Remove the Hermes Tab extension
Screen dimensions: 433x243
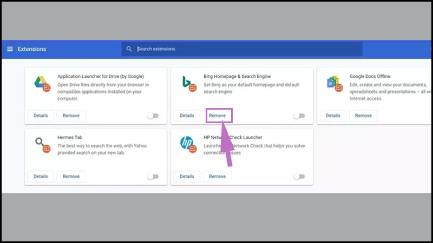tap(71, 177)
